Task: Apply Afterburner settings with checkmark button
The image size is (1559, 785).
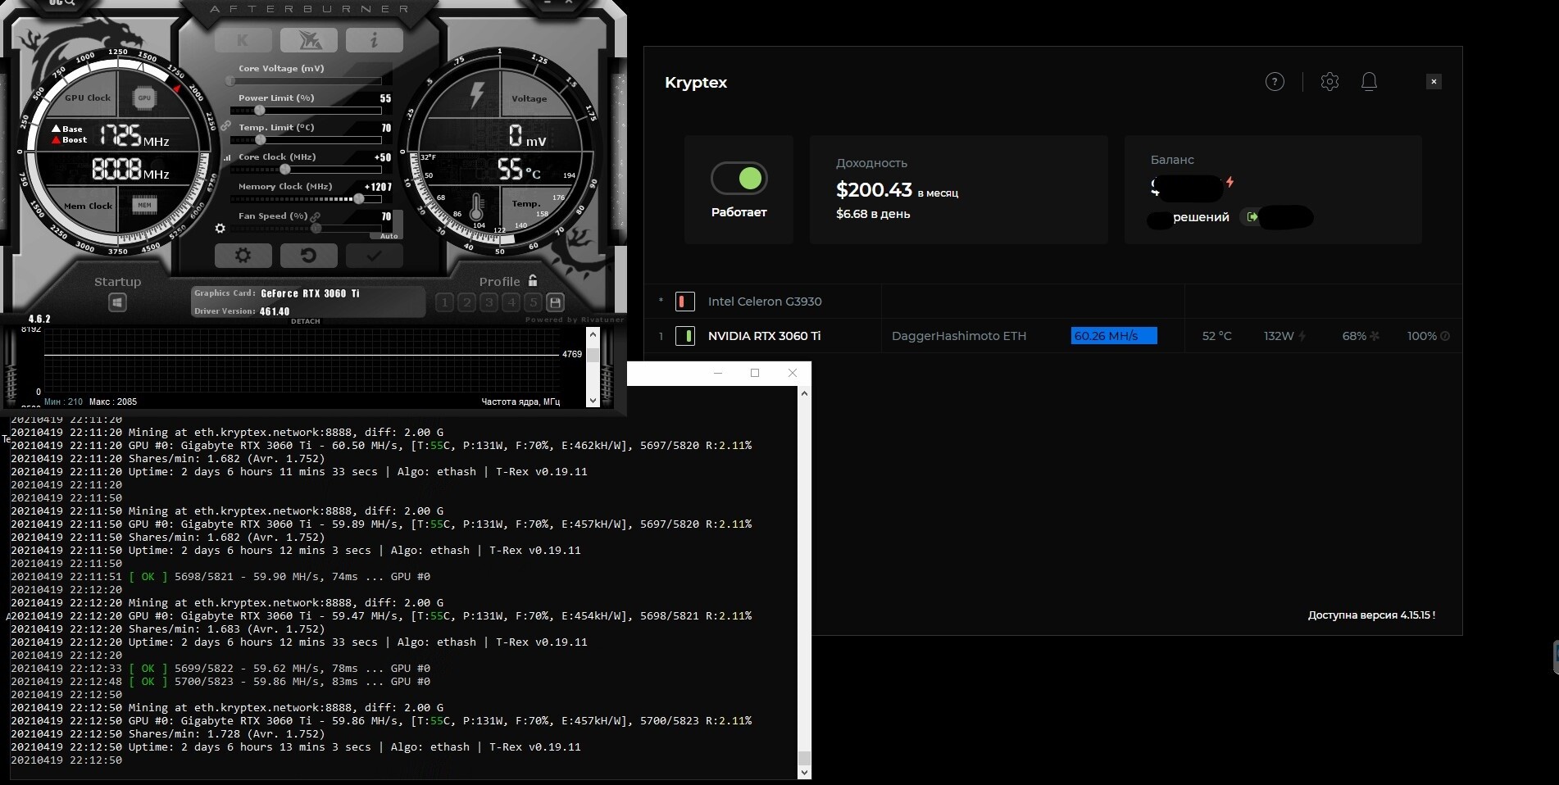Action: click(x=374, y=256)
